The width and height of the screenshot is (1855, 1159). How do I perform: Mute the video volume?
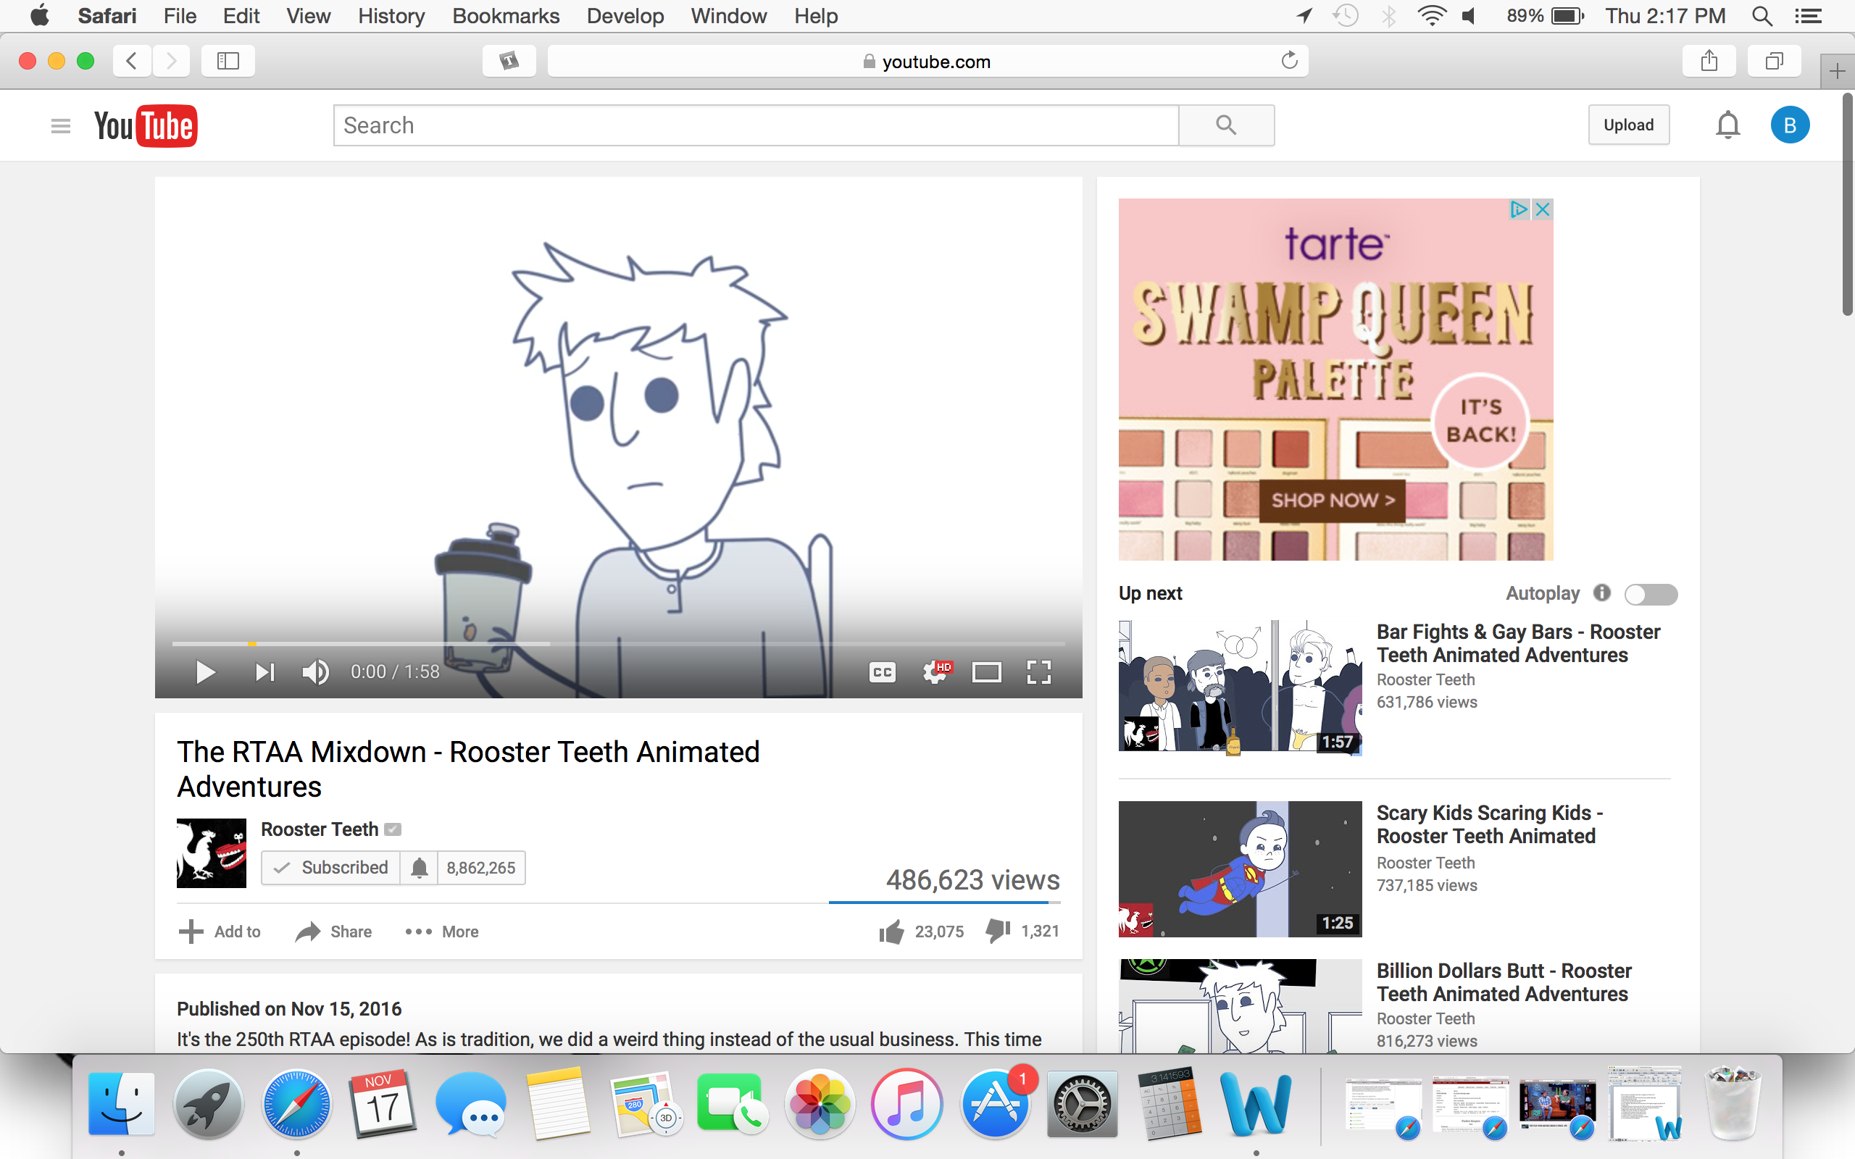point(315,672)
